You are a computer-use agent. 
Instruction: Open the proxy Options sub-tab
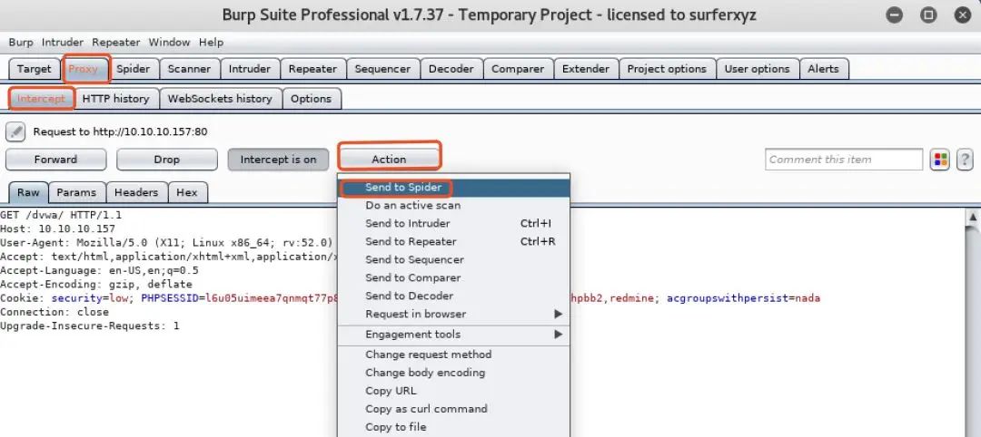click(x=311, y=99)
